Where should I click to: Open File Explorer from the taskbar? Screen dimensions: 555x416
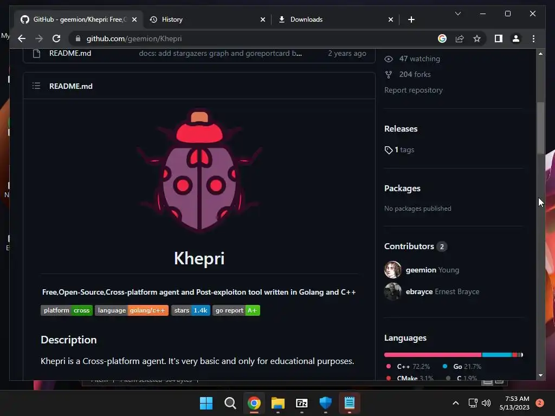point(278,403)
